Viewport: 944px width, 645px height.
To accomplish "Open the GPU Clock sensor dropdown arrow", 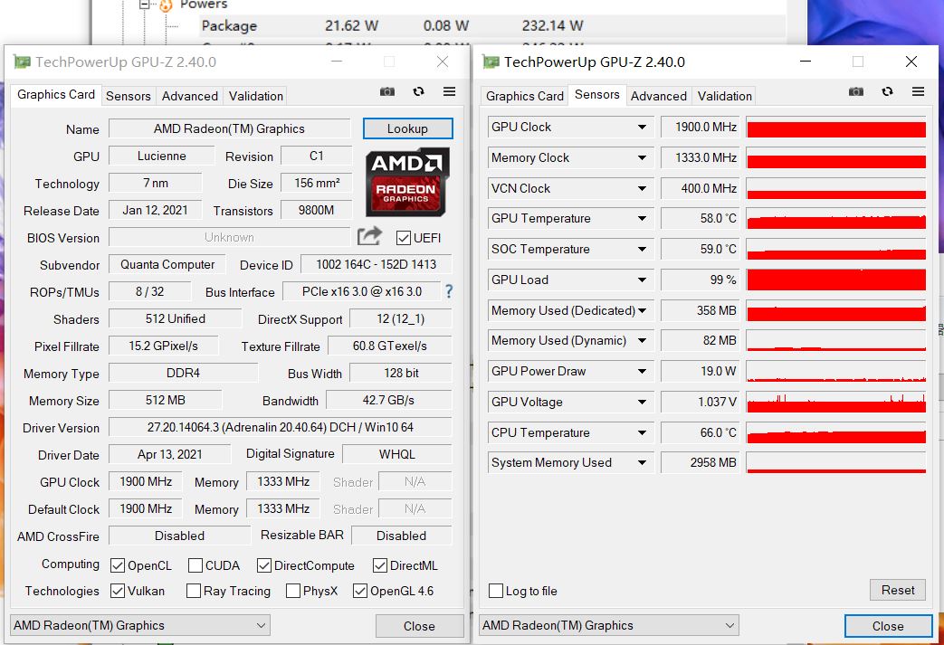I will pos(643,127).
